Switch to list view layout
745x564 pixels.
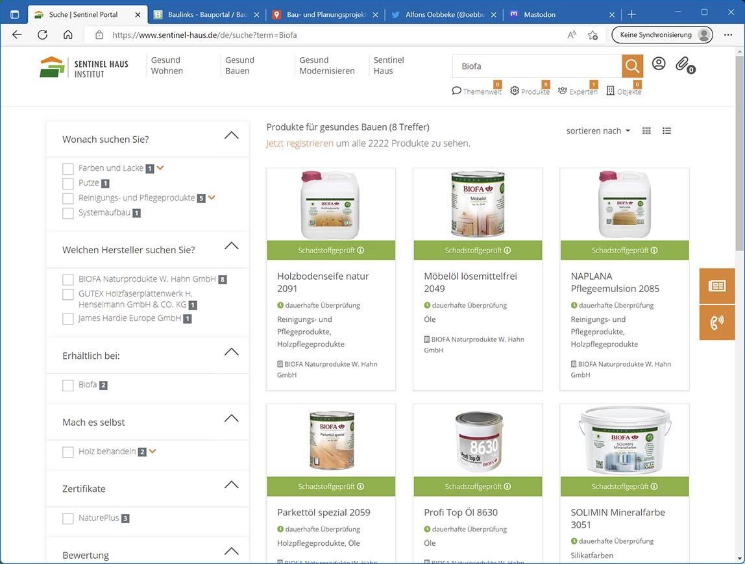[x=666, y=130]
